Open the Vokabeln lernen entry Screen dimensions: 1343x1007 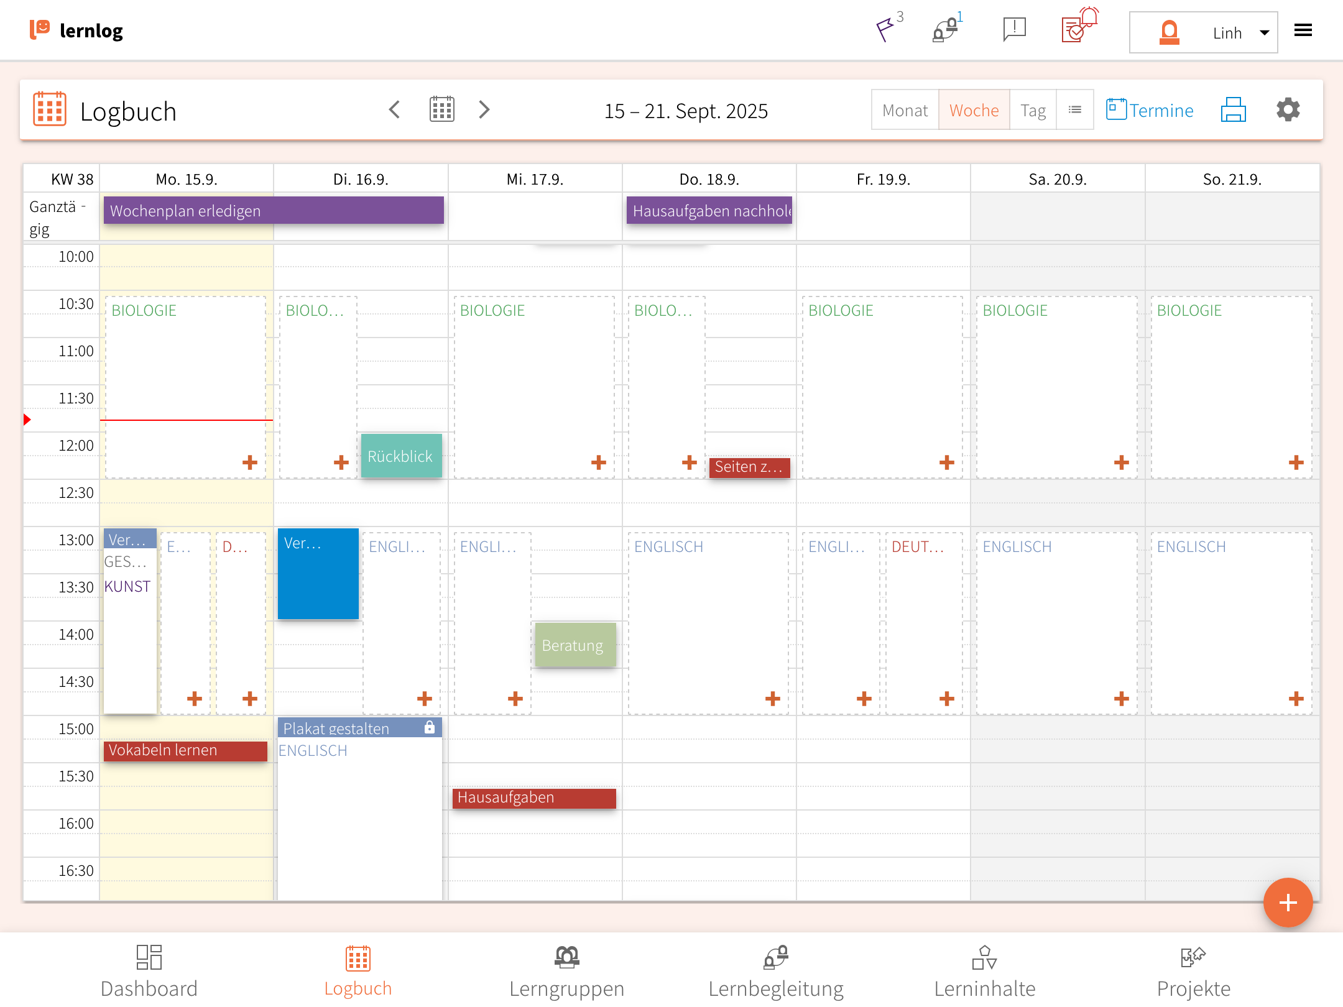(x=185, y=750)
